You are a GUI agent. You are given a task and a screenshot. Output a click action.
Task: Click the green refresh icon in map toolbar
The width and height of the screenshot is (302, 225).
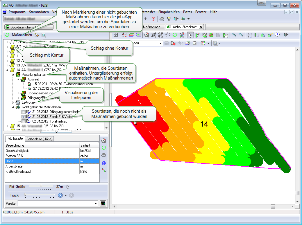(x=175, y=35)
